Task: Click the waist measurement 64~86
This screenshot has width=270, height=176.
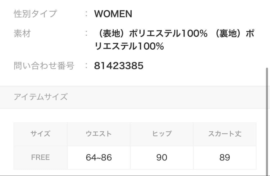Action: [x=99, y=157]
